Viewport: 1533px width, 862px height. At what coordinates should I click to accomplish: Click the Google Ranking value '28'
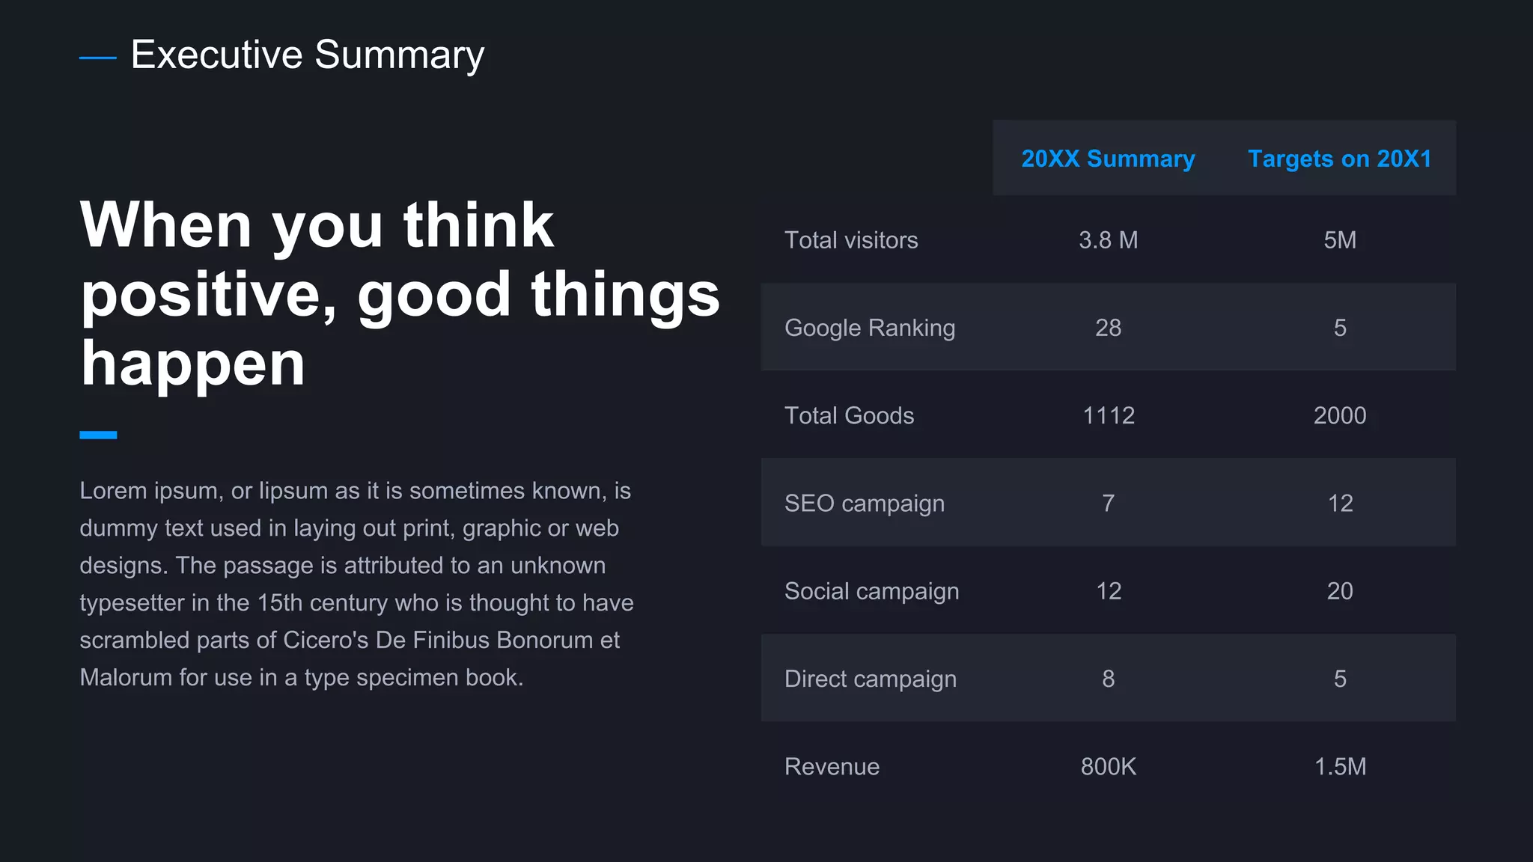point(1108,328)
